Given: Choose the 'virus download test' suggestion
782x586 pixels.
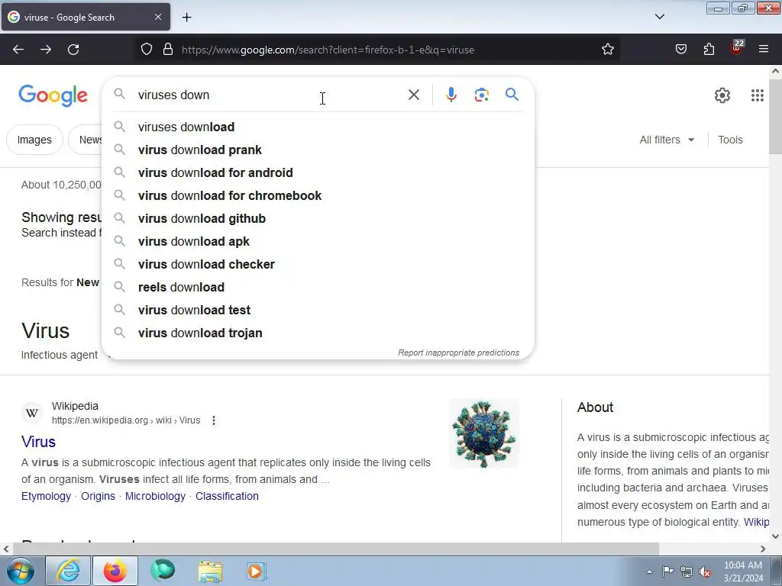Looking at the screenshot, I should coord(318,311).
